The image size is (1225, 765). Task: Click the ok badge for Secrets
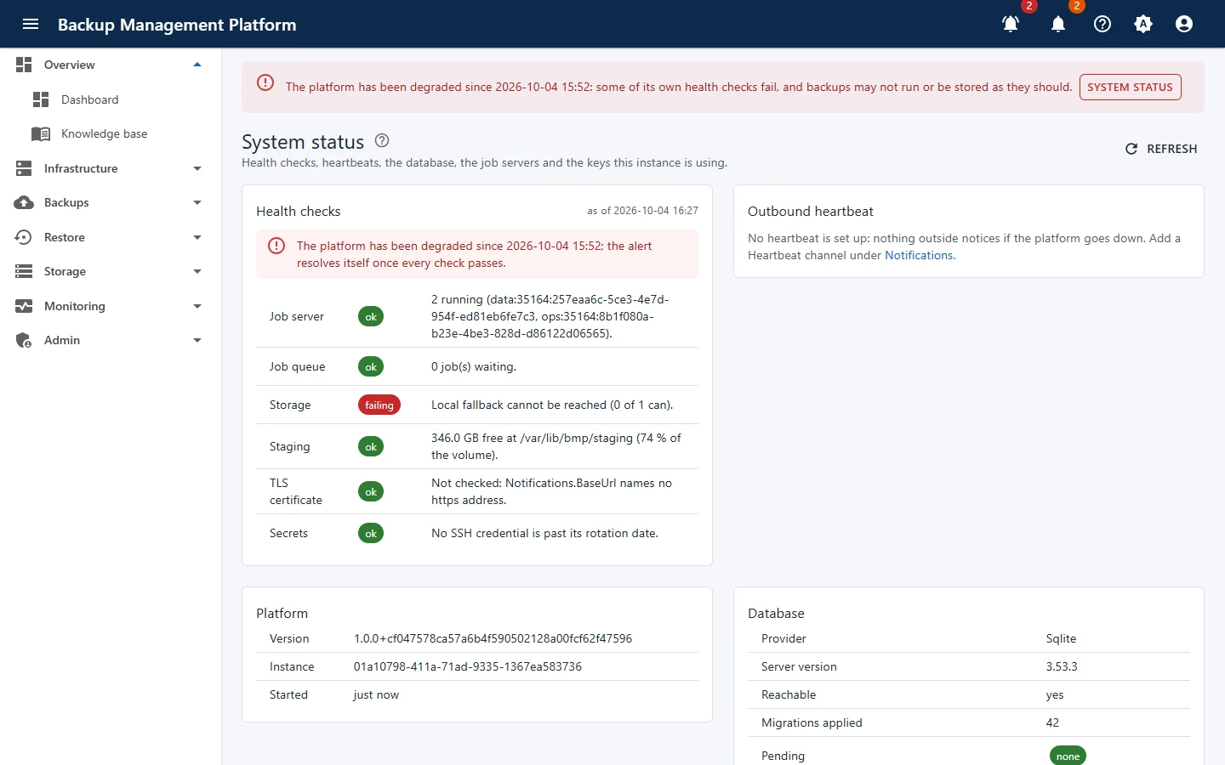click(371, 534)
